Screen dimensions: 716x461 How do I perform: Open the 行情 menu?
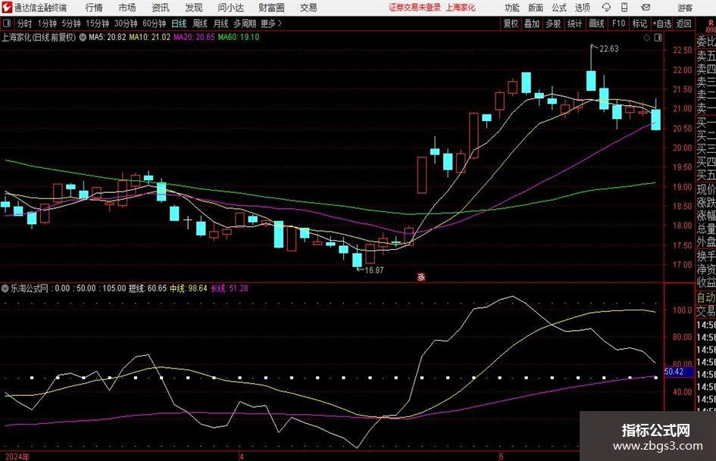point(94,8)
